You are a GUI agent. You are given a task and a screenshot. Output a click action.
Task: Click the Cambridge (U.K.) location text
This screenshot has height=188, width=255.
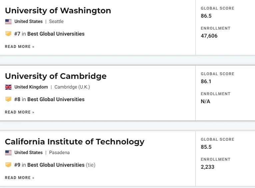72,87
